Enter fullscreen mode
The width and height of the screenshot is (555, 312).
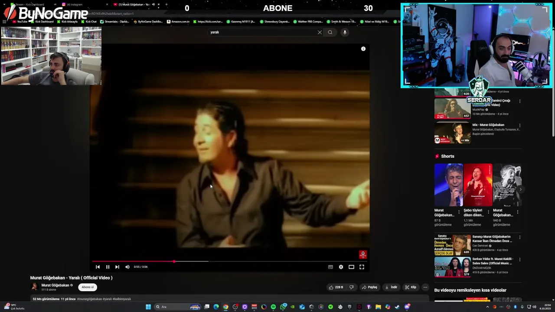click(362, 267)
